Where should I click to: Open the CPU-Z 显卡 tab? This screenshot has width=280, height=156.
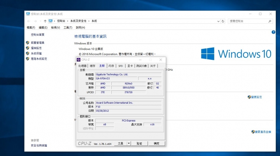(130, 66)
